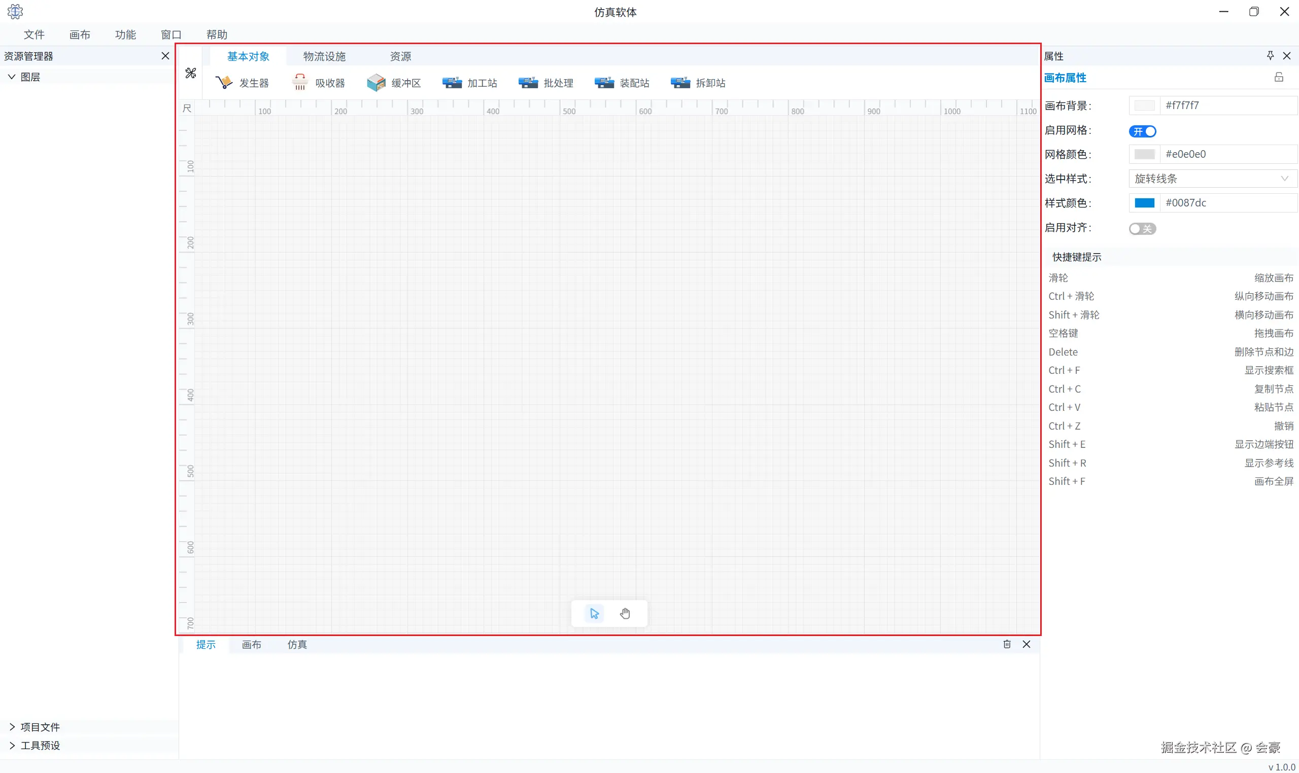
Task: Select the 吸收器 absorber object icon
Action: (300, 82)
